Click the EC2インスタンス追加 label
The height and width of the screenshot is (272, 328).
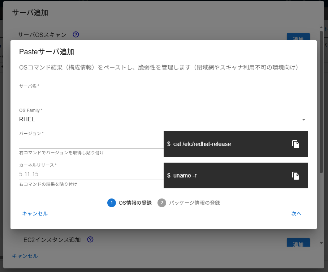pos(52,240)
